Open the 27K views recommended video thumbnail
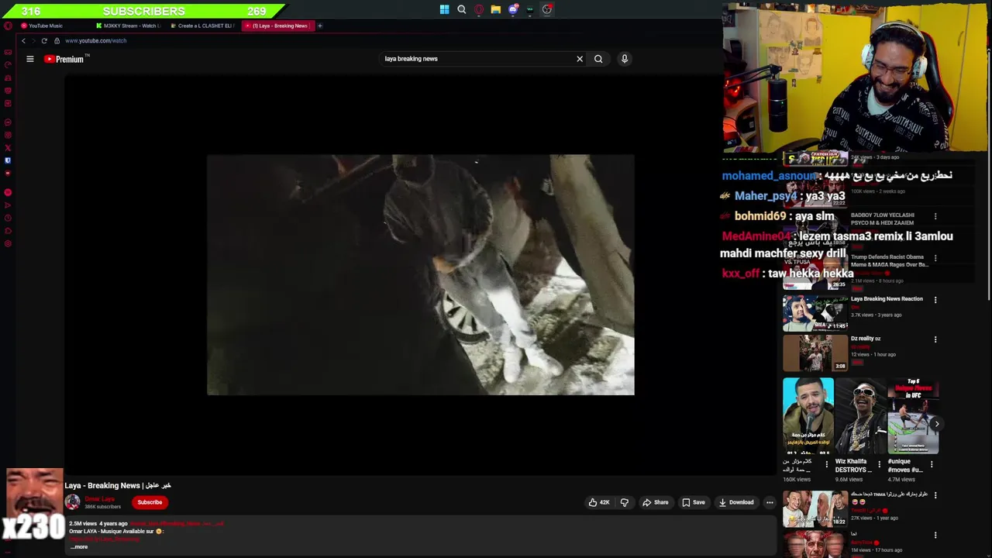The height and width of the screenshot is (558, 992). pyautogui.click(x=815, y=508)
